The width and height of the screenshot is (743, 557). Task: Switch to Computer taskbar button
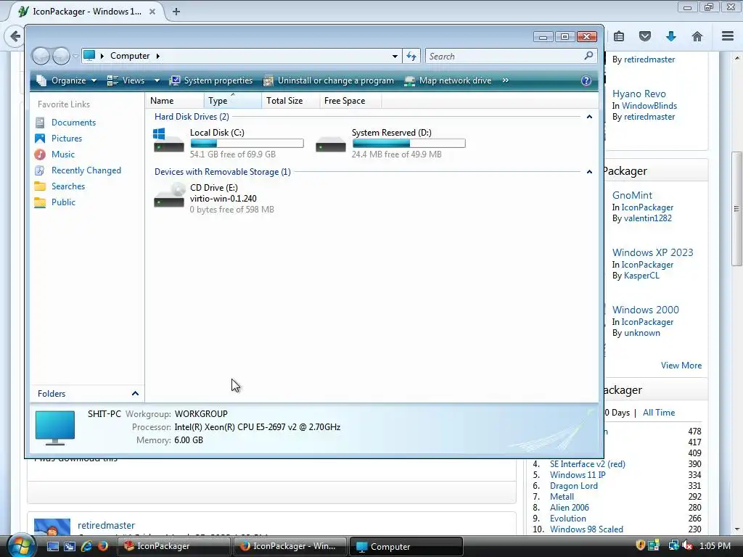(x=406, y=546)
